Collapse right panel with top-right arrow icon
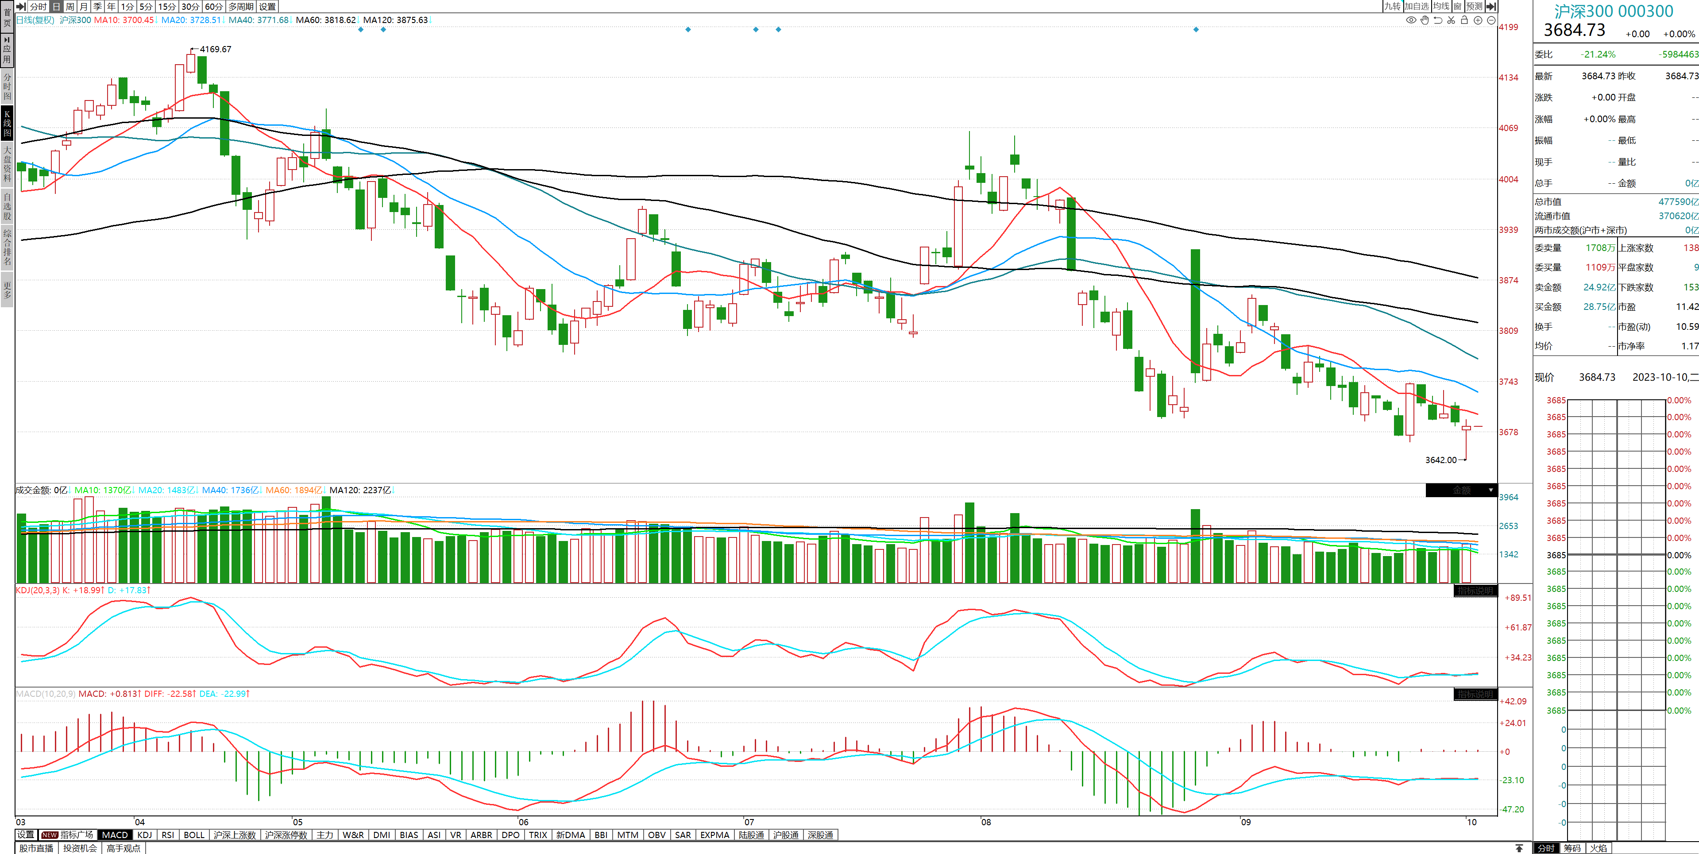This screenshot has height=854, width=1699. tap(1491, 7)
